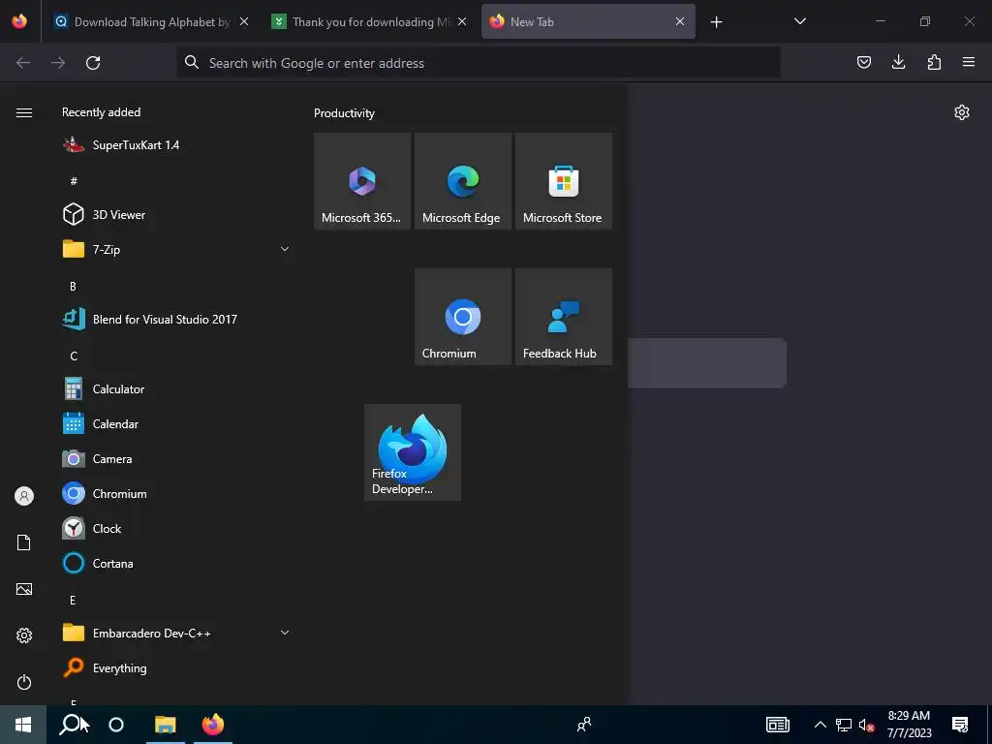Image resolution: width=992 pixels, height=744 pixels.
Task: Launch 3D Viewer app
Action: tap(174, 214)
